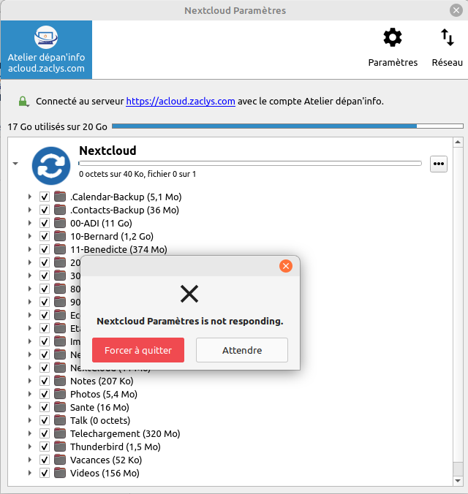Click the Attendre button
468x494 pixels.
pos(241,350)
